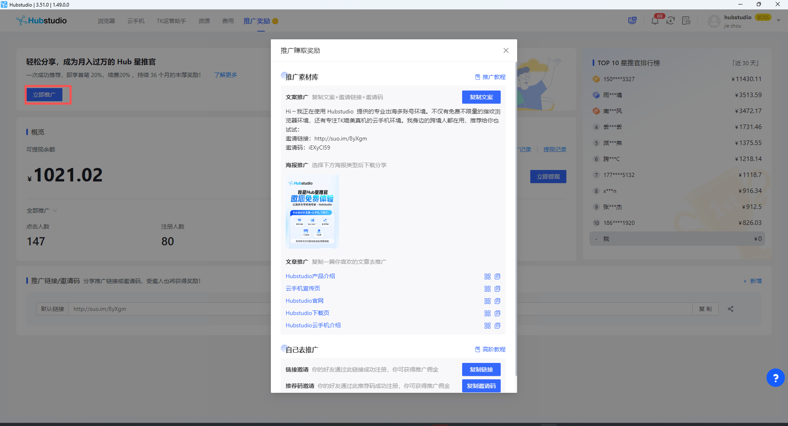Image resolution: width=788 pixels, height=426 pixels.
Task: Copy the Hubstudio产品介绍 article link
Action: pyautogui.click(x=497, y=276)
